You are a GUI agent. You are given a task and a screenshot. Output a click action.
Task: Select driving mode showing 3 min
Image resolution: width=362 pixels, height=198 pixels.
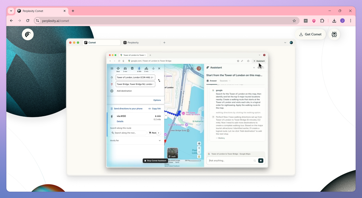pyautogui.click(x=125, y=69)
